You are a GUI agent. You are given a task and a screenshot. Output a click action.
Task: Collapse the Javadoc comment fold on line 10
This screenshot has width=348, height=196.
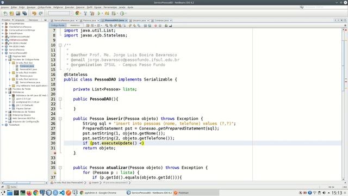tap(60, 45)
